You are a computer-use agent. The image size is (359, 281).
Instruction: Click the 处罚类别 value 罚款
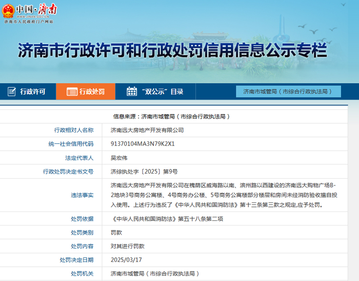(116, 233)
